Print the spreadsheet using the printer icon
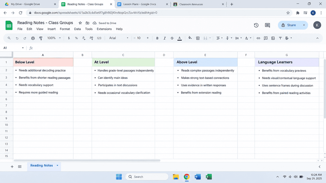The height and width of the screenshot is (183, 326). click(x=33, y=38)
